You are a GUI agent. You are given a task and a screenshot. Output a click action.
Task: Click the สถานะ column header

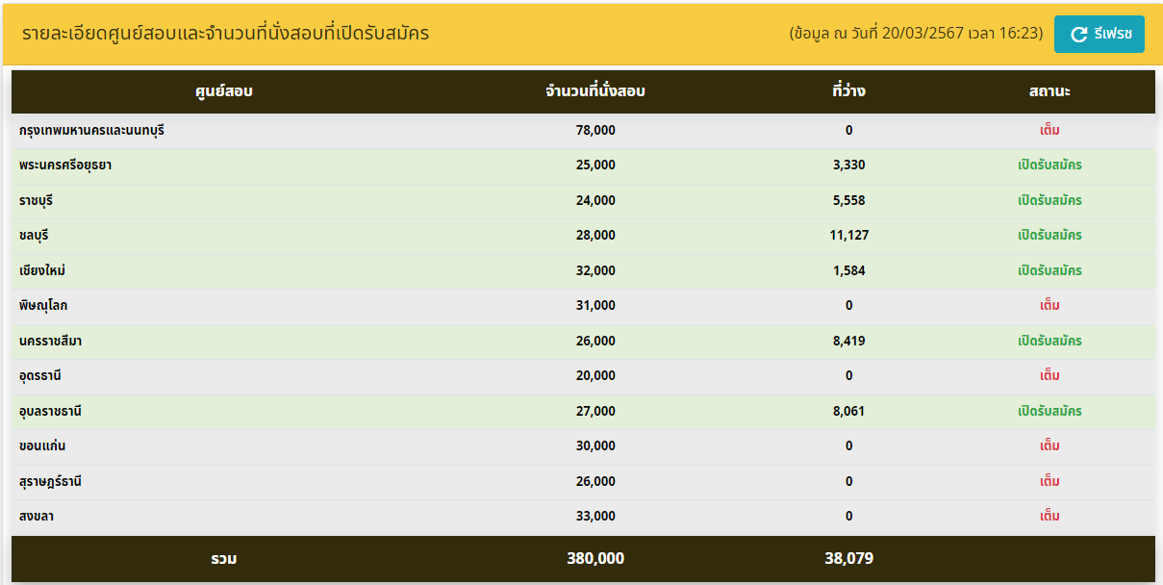pyautogui.click(x=1049, y=91)
